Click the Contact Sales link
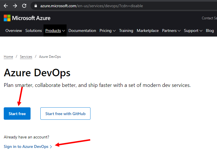 [209, 18]
